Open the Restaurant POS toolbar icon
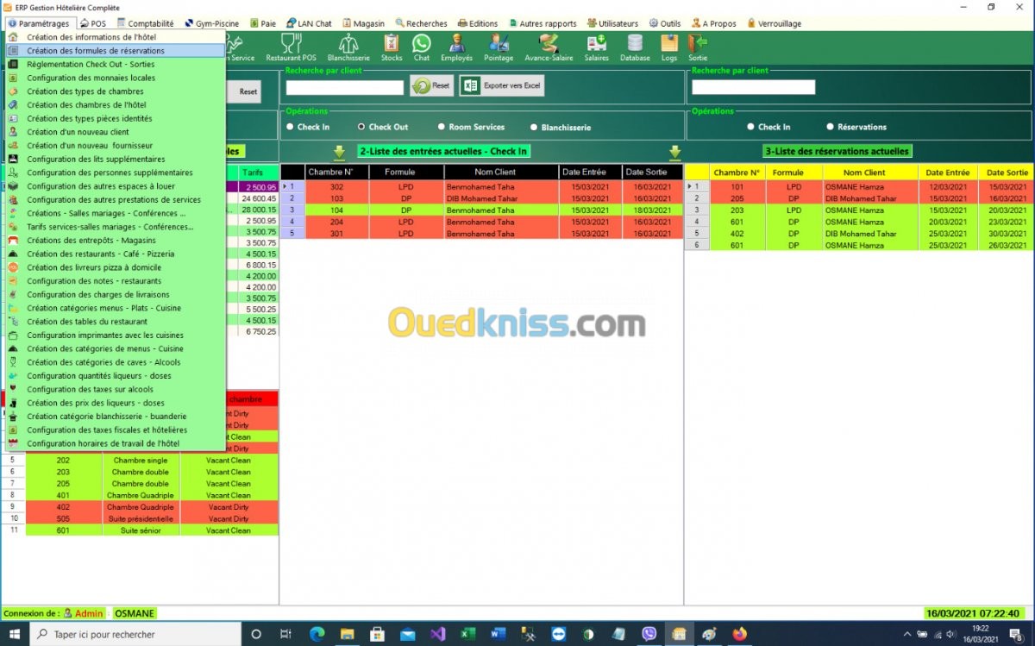 [291, 47]
